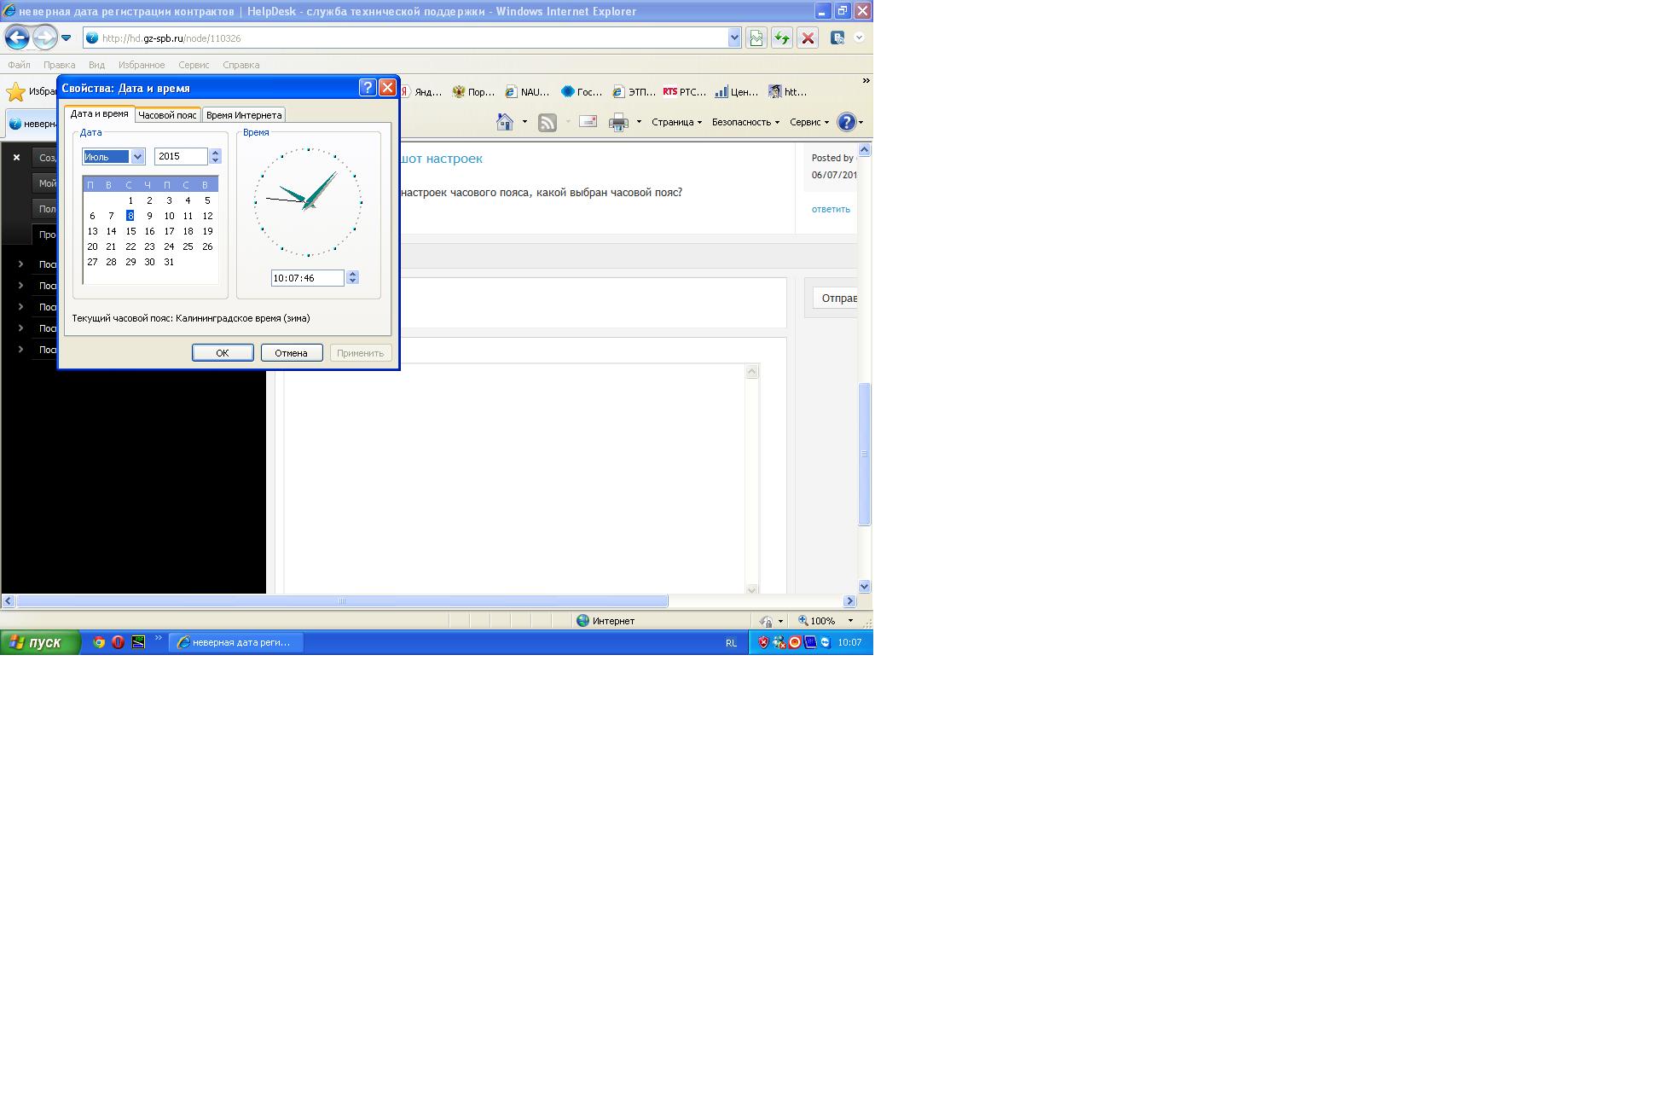This screenshot has width=1663, height=1113.
Task: Switch to the Время Интернета tab
Action: click(x=244, y=115)
